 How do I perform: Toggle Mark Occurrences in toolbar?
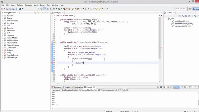tap(44, 9)
